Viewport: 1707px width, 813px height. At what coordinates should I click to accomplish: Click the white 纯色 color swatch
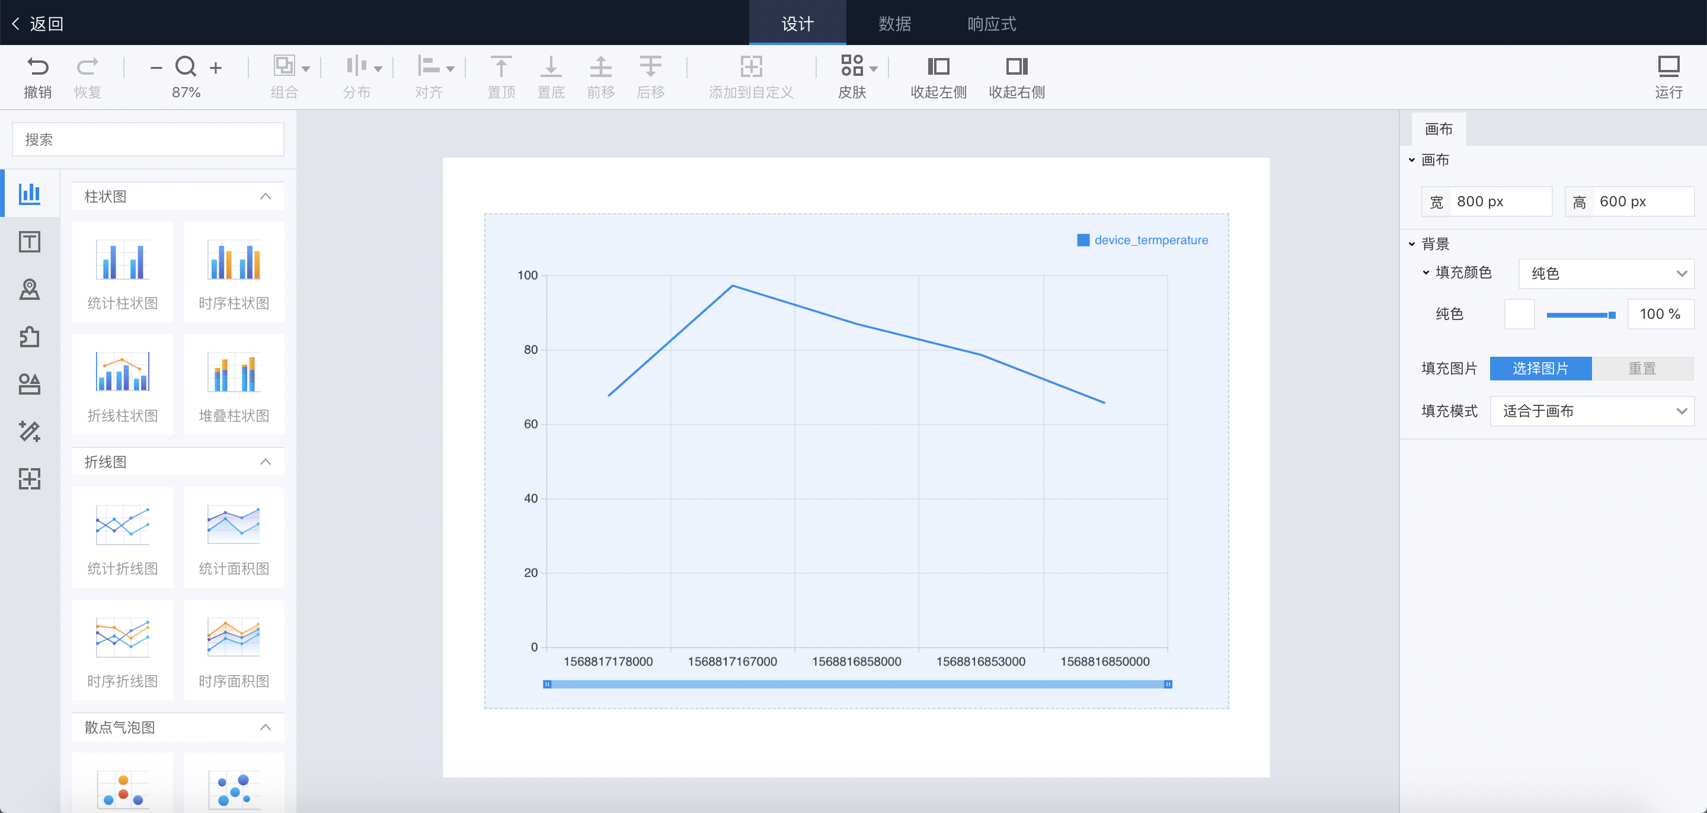1520,314
